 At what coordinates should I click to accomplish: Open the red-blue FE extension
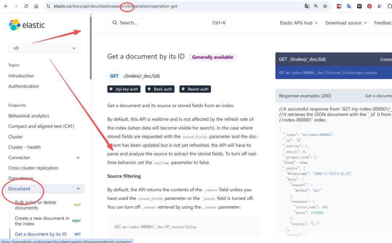pos(339,6)
